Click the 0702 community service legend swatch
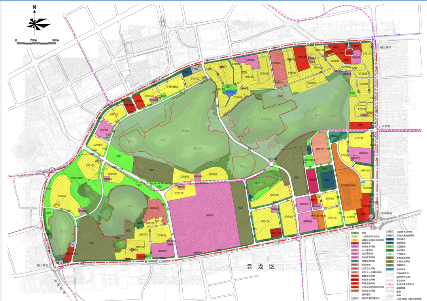This screenshot has width=427, height=301. 355,240
